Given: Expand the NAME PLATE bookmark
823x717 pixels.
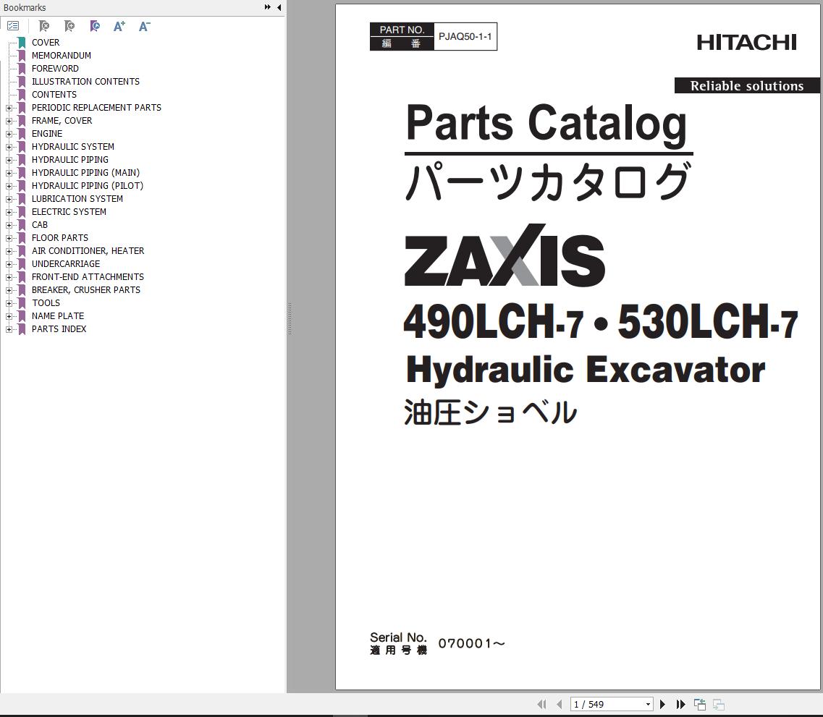Looking at the screenshot, I should click(x=9, y=317).
